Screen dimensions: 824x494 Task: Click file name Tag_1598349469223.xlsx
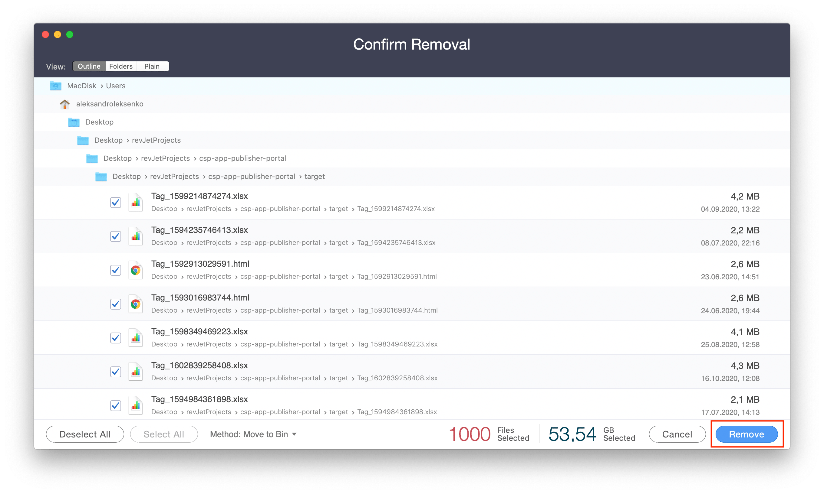[x=200, y=332]
